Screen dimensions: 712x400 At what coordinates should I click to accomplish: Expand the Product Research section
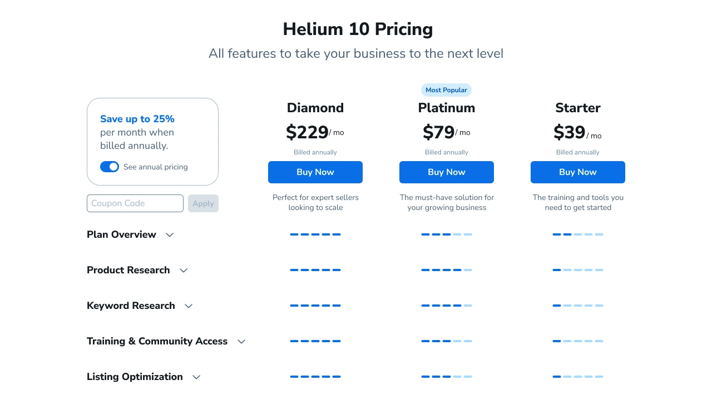point(184,271)
